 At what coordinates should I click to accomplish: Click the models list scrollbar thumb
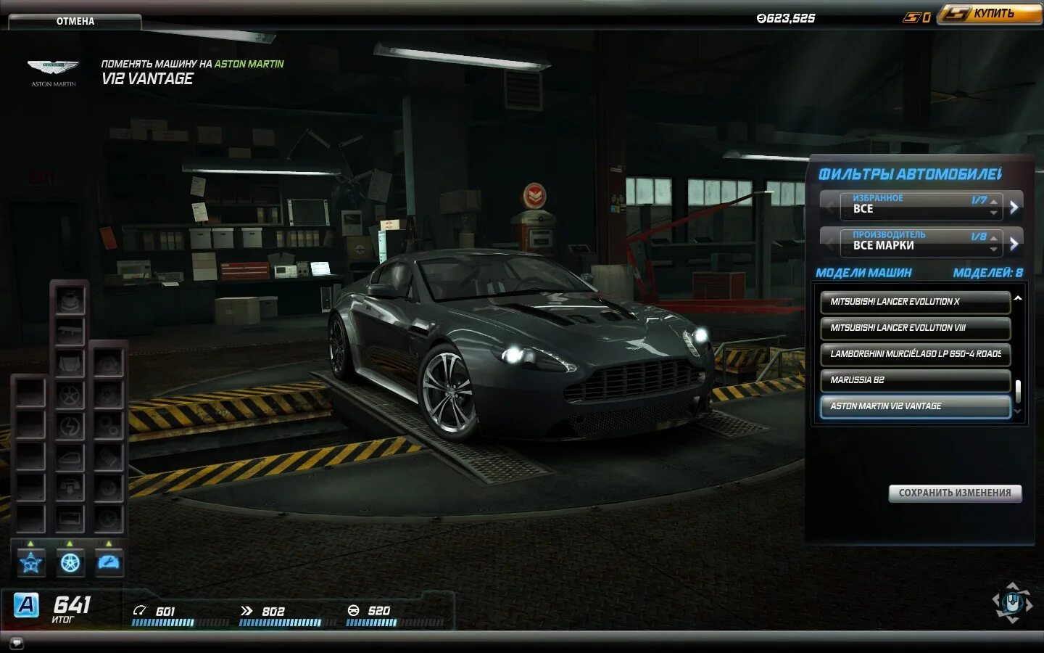[1018, 391]
